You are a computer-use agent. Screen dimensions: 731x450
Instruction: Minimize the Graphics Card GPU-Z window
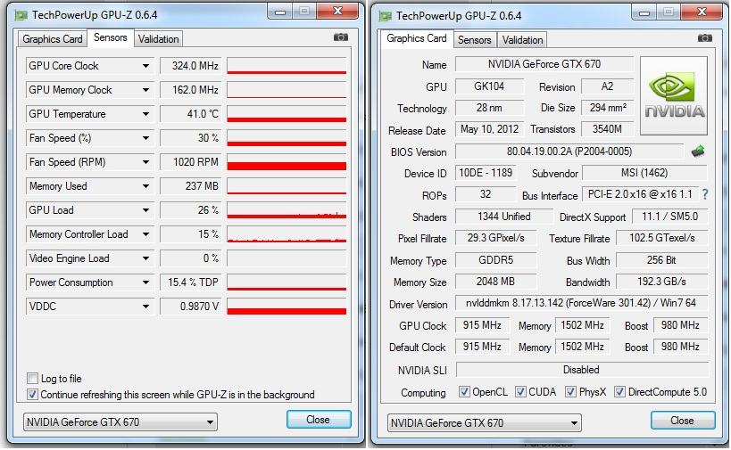point(644,12)
